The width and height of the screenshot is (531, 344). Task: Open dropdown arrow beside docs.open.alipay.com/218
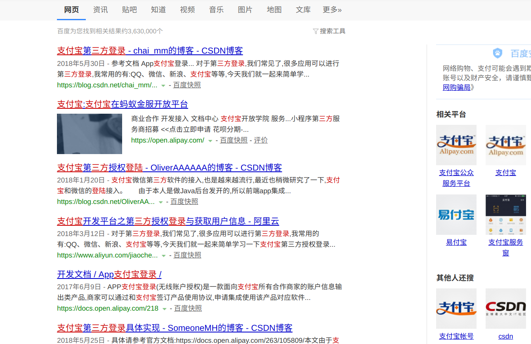coord(165,309)
